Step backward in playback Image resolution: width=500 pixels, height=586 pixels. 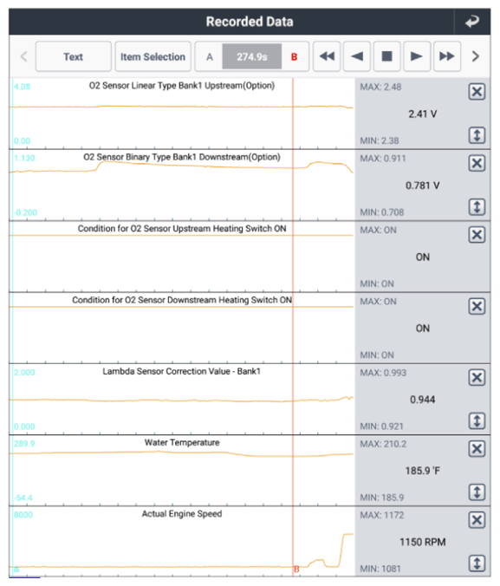coord(357,56)
